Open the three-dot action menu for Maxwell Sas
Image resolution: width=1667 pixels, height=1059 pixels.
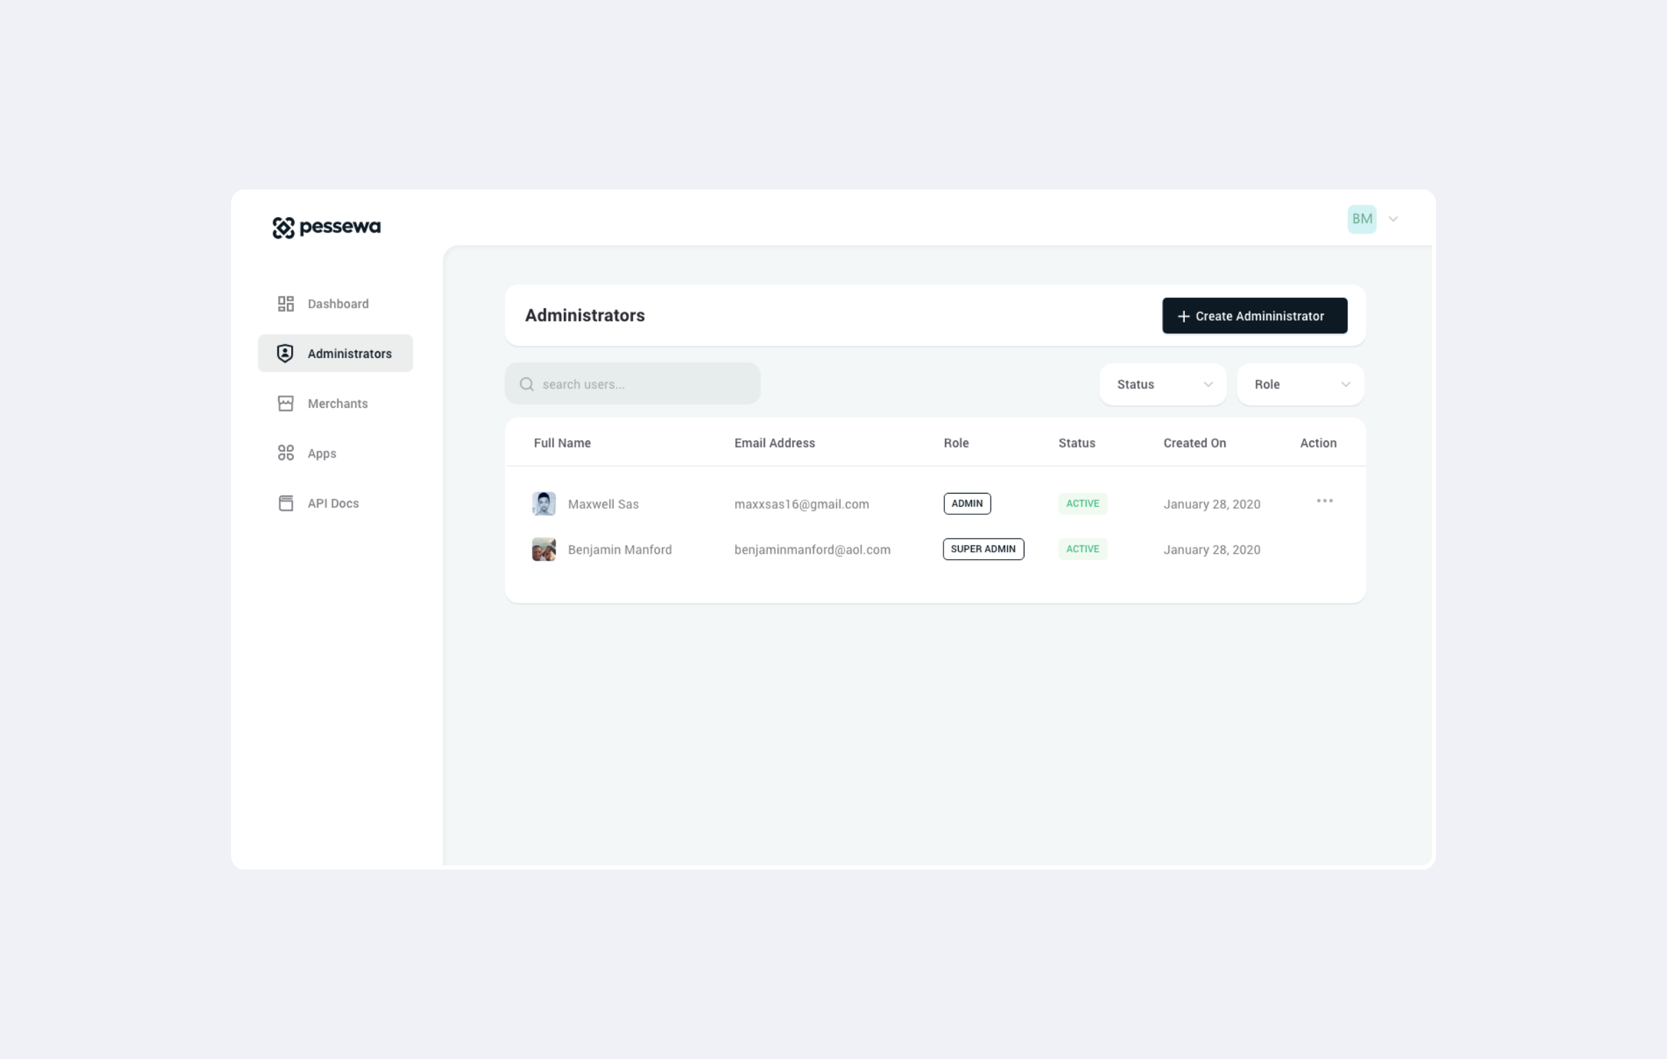click(1325, 500)
